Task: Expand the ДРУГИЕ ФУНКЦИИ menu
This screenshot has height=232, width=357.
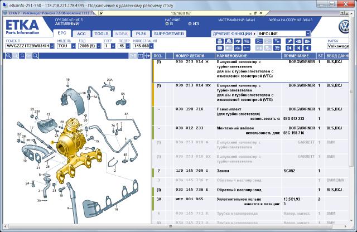Action: point(234,33)
